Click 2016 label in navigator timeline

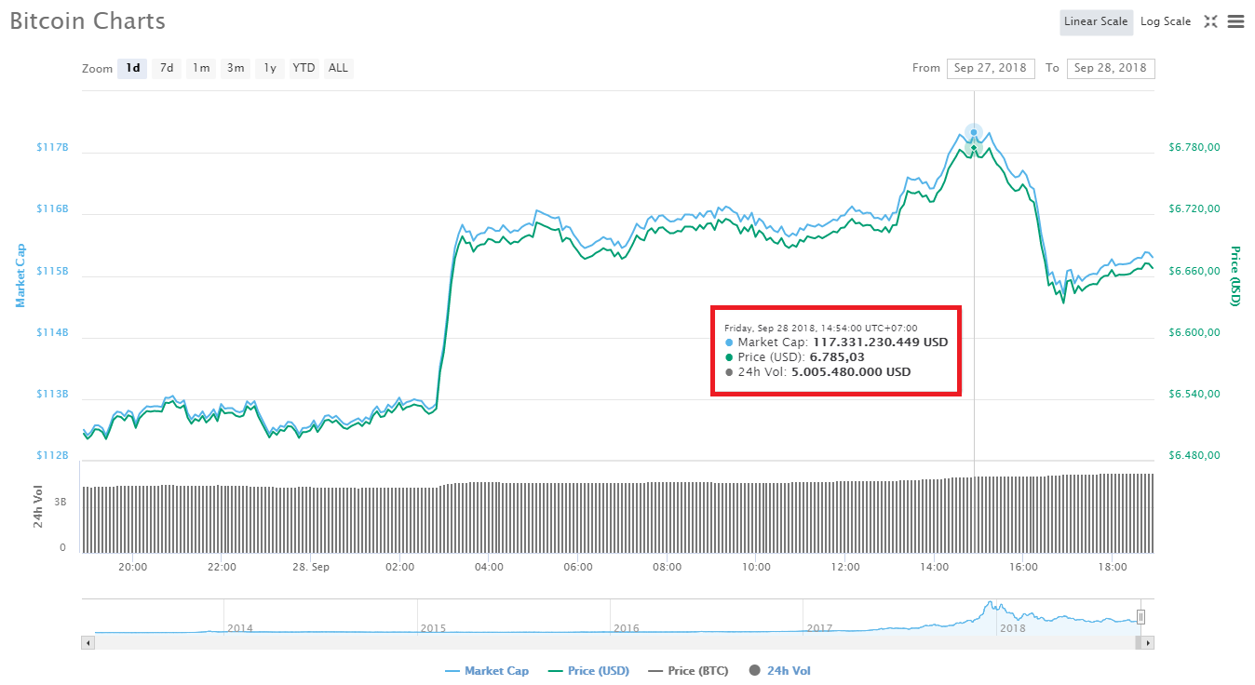pos(627,627)
